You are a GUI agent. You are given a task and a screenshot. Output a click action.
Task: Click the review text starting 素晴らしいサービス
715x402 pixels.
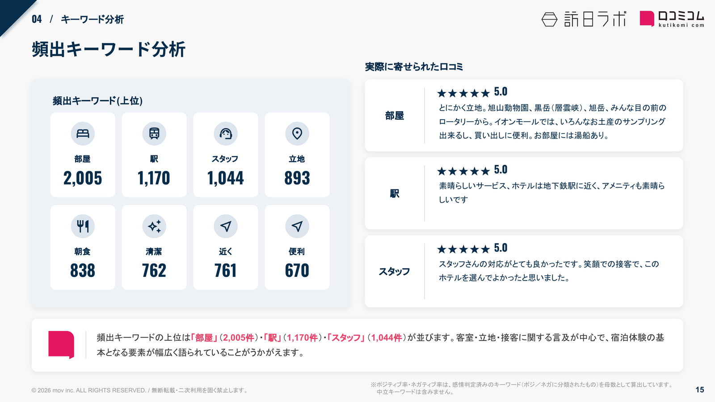[x=552, y=193]
